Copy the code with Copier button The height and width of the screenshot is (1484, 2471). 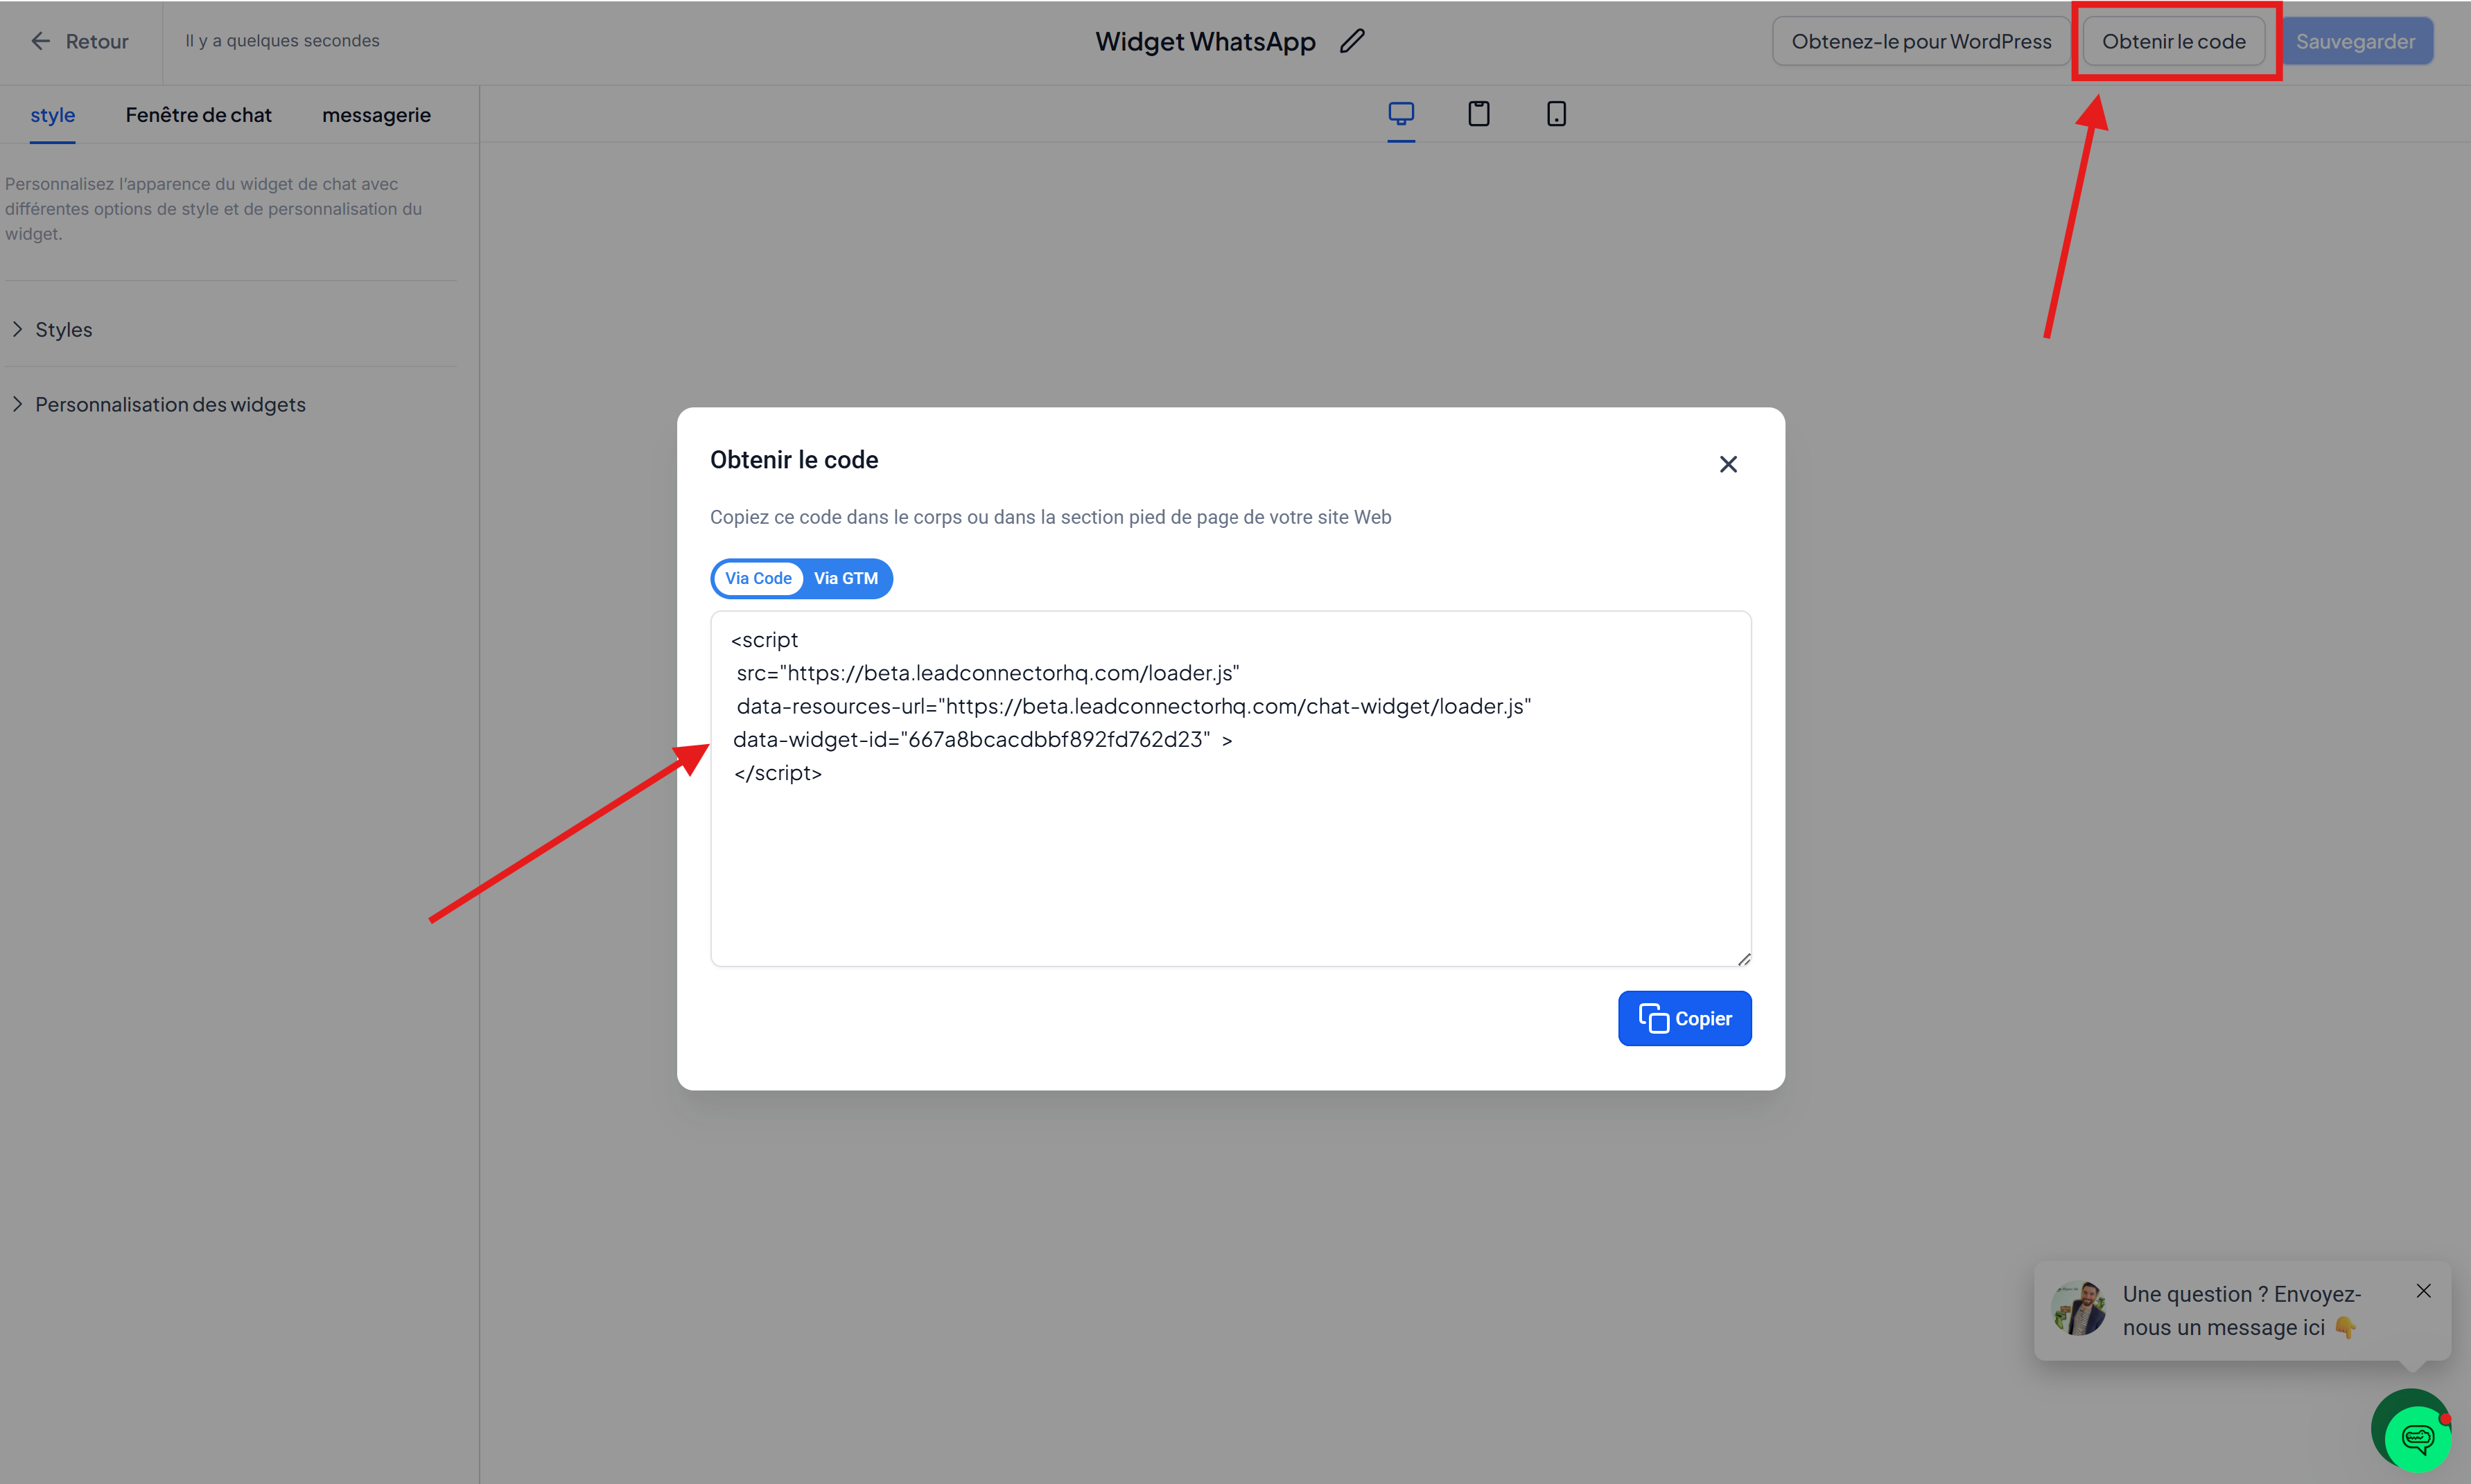point(1685,1018)
